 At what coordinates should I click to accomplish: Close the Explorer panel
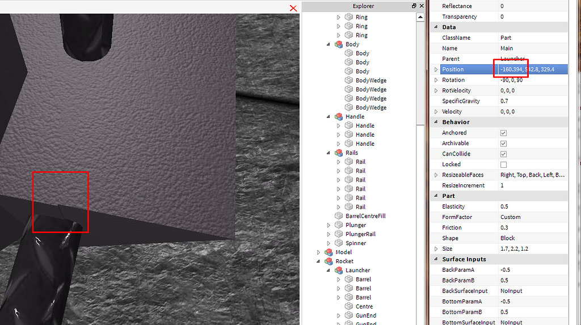point(422,6)
